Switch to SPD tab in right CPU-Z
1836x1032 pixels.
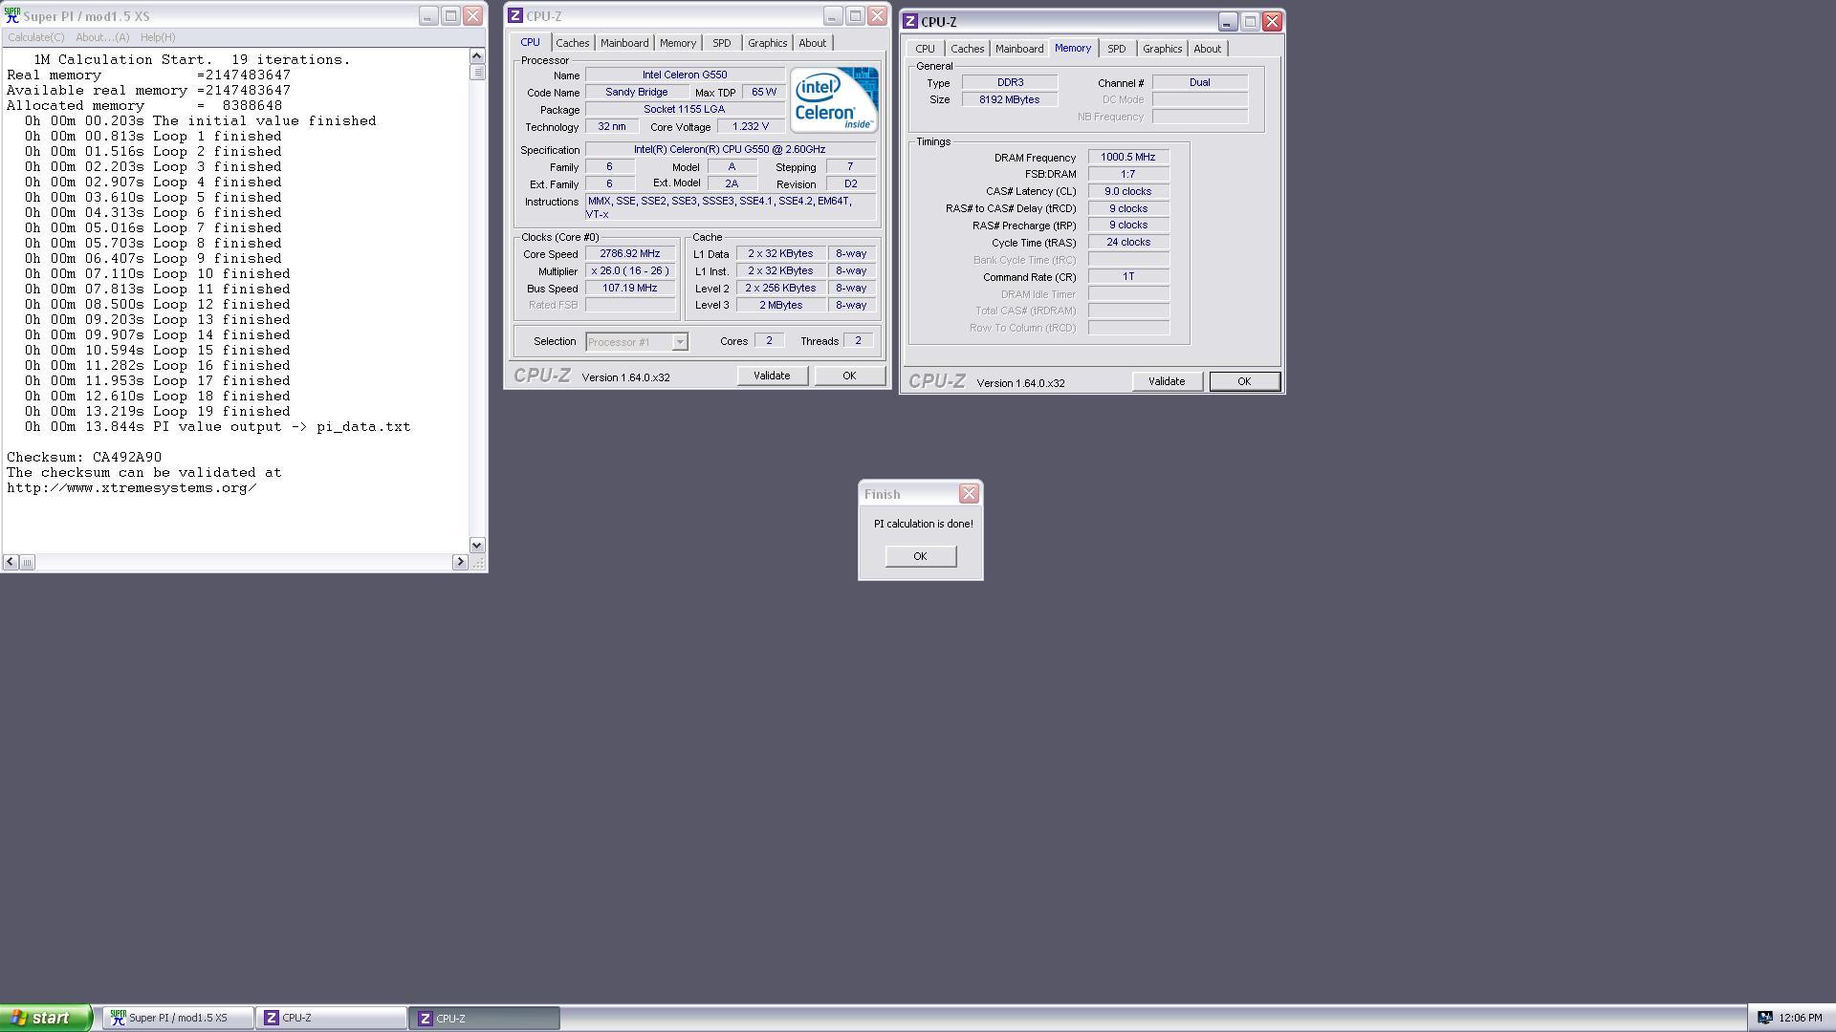[x=1116, y=49]
